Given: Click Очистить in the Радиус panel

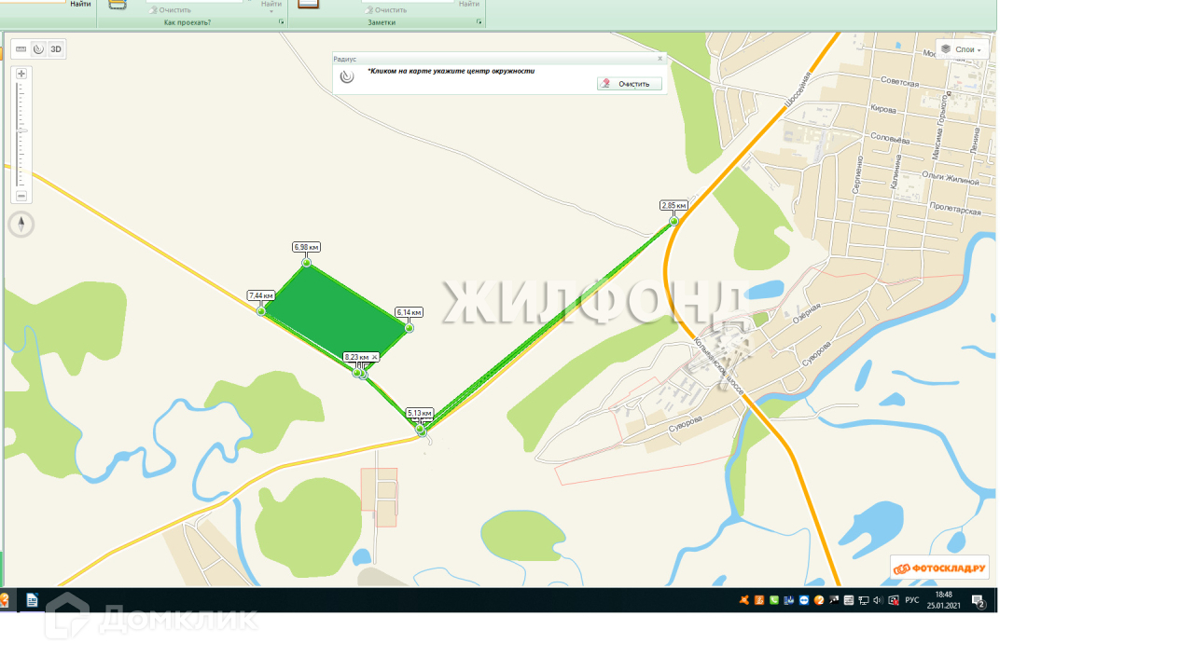Looking at the screenshot, I should pos(630,84).
